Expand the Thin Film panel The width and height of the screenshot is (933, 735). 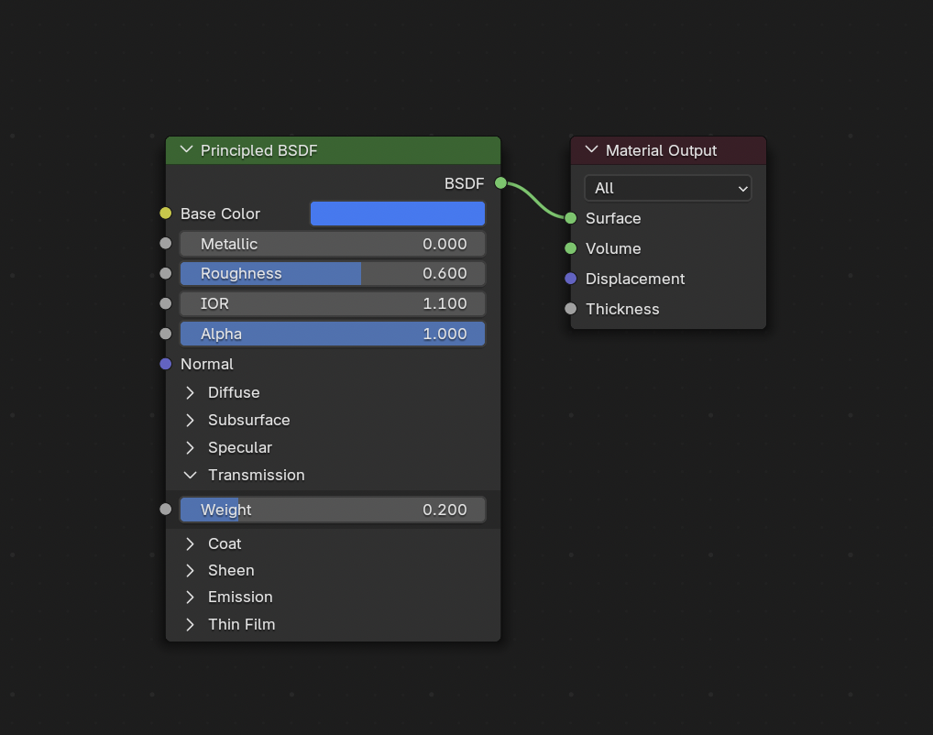point(191,624)
